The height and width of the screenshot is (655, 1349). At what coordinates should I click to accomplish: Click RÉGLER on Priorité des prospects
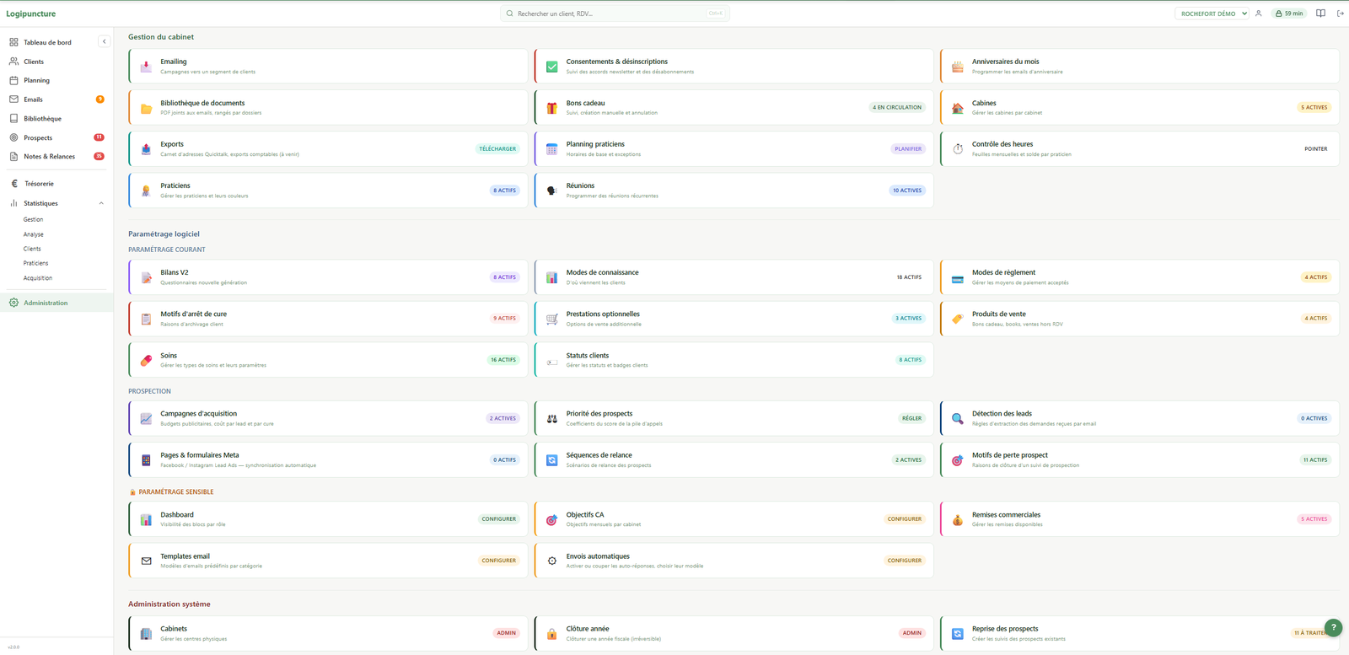click(912, 418)
